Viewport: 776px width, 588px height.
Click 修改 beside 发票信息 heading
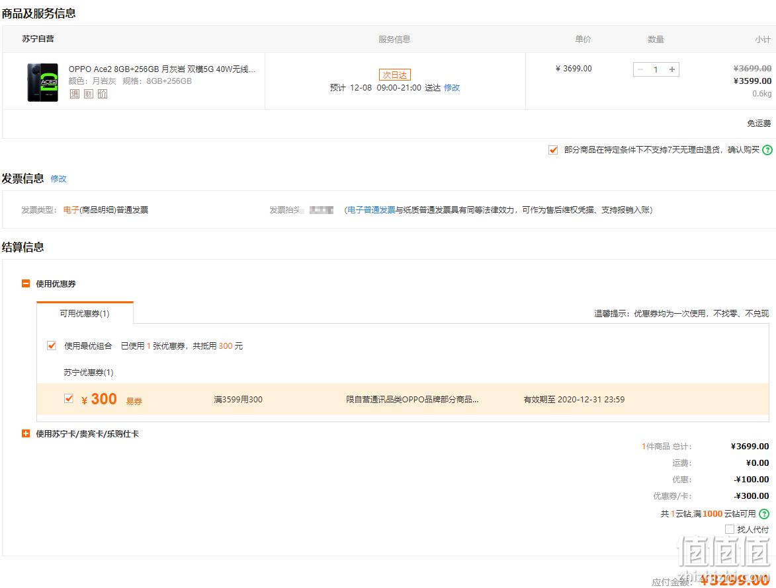pyautogui.click(x=58, y=179)
